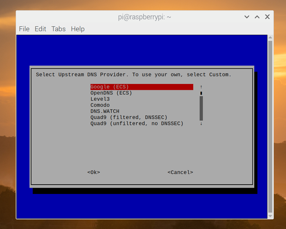This screenshot has height=229, width=286.
Task: Minimize the terminal window
Action: 247,17
